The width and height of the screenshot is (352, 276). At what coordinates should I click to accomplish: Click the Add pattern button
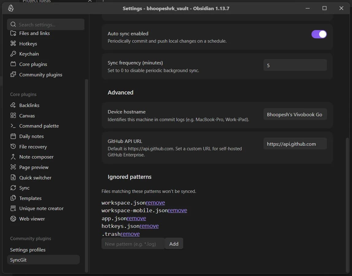[174, 244]
